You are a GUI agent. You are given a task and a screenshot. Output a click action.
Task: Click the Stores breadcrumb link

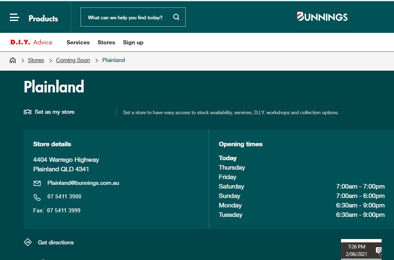36,60
